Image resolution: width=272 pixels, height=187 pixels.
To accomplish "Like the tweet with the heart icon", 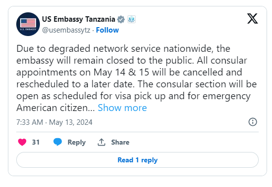I will (22, 142).
